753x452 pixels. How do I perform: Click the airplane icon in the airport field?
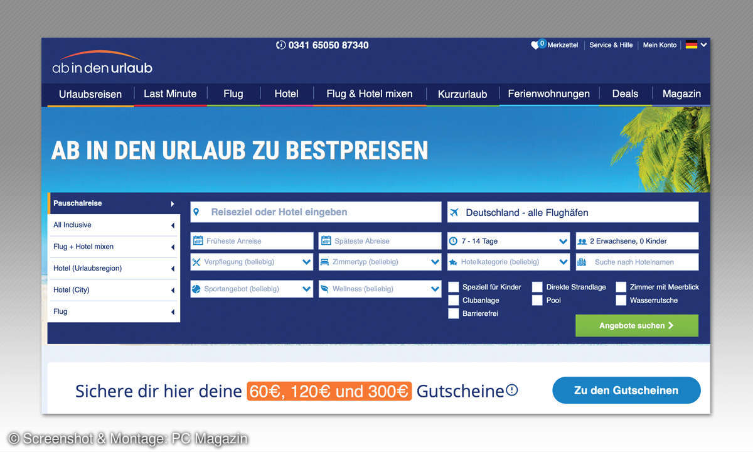point(454,212)
